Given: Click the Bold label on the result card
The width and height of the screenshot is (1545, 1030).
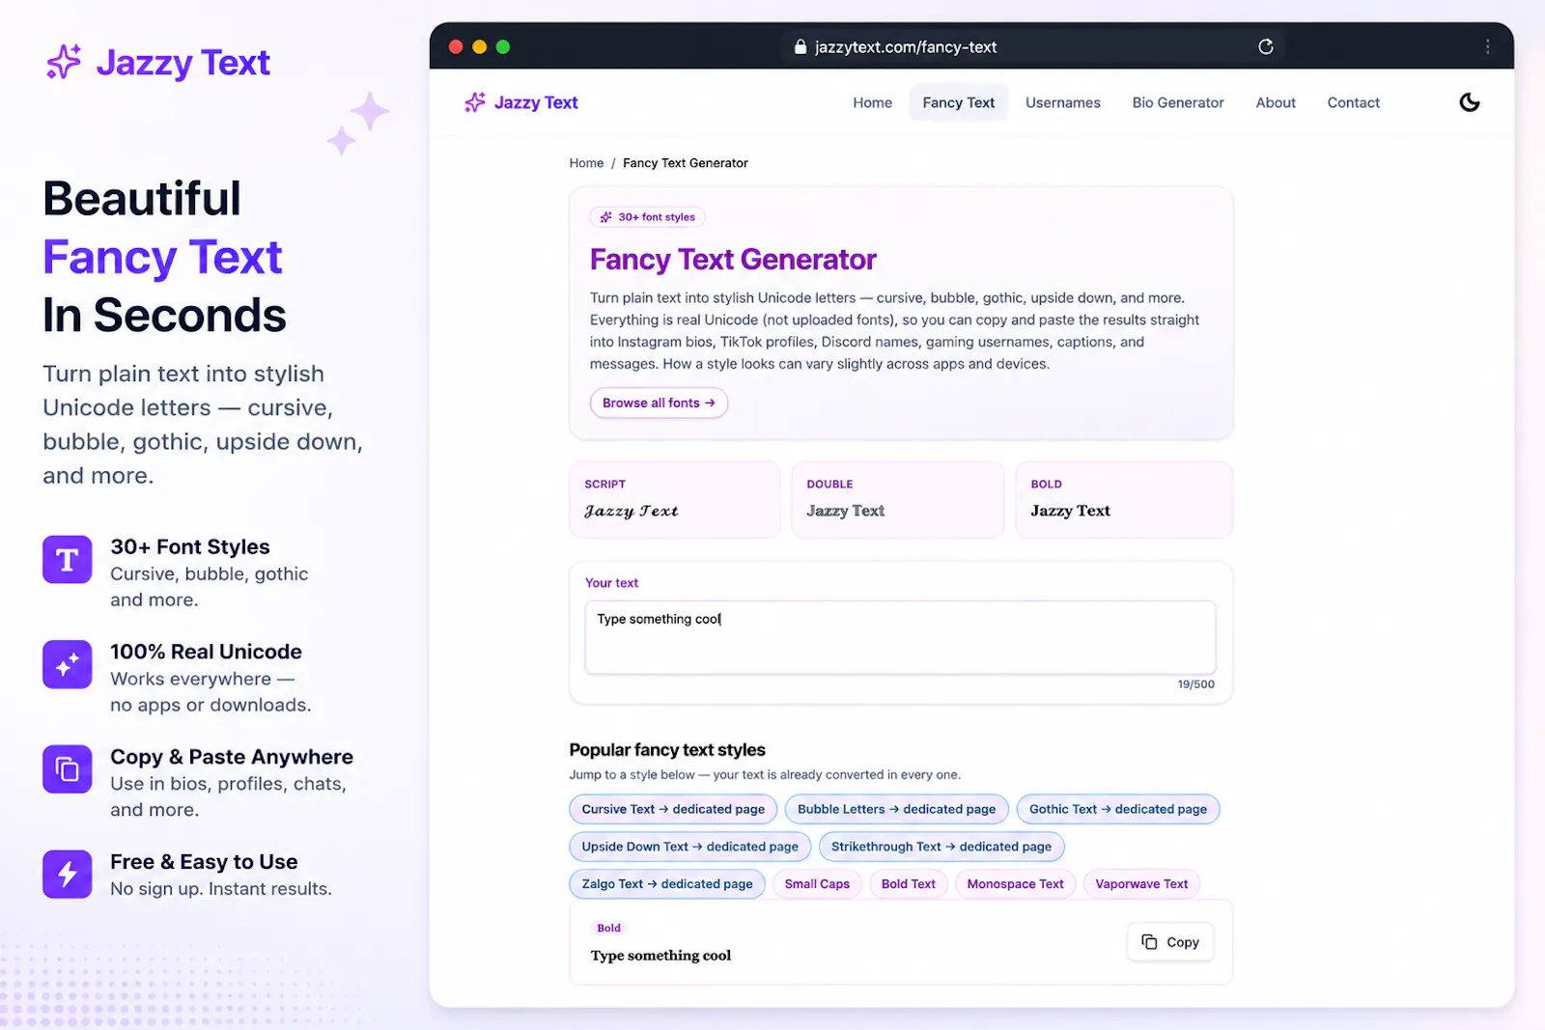Looking at the screenshot, I should pyautogui.click(x=608, y=928).
